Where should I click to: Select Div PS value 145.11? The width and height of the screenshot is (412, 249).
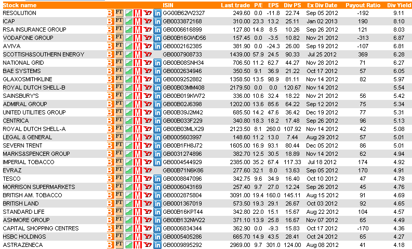point(293,195)
